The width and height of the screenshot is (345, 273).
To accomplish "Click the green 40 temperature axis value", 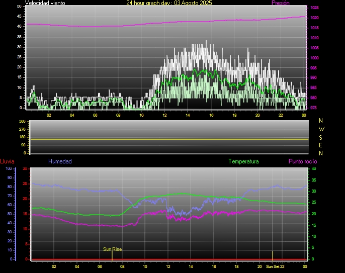I will [314, 169].
